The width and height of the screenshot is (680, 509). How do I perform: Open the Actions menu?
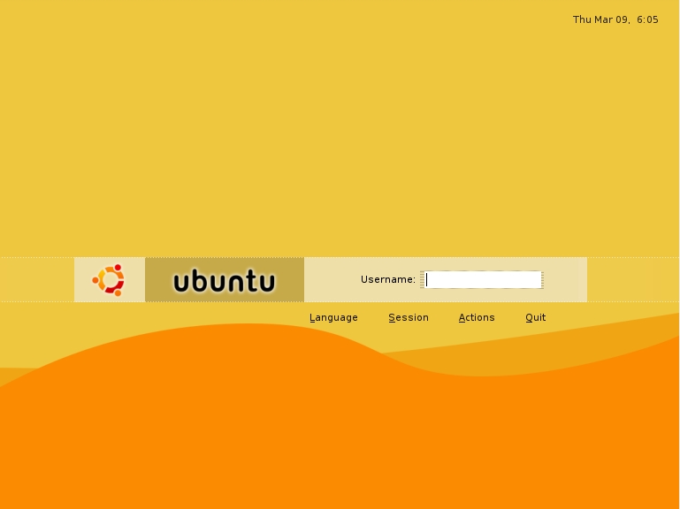click(x=477, y=318)
